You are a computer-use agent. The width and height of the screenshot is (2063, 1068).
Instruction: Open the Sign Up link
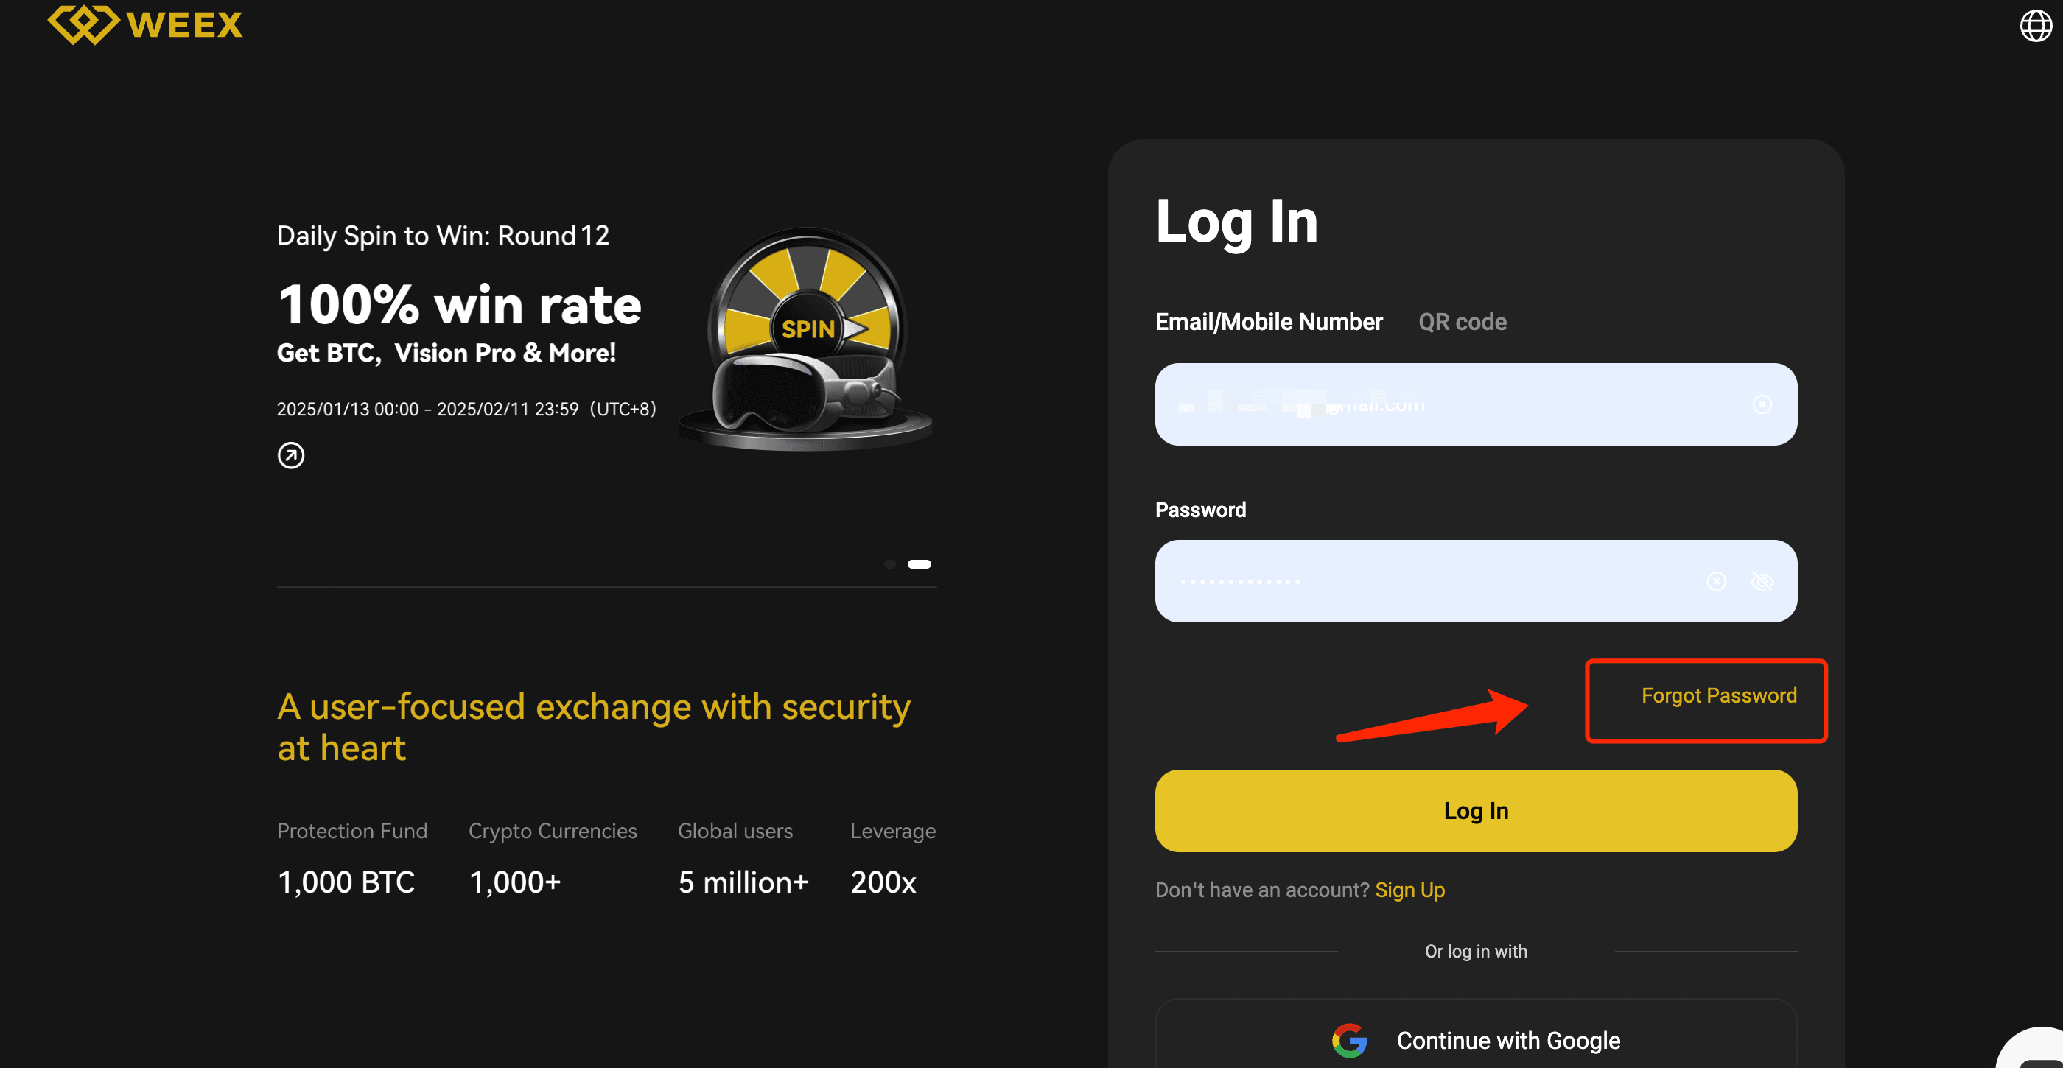coord(1409,890)
